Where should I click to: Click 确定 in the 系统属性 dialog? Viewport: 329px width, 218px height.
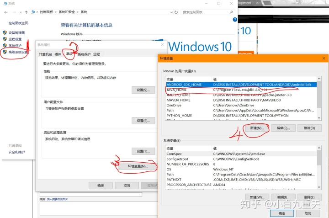[101, 186]
